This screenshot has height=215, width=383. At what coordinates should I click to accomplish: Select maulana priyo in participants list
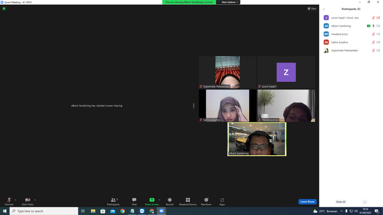click(x=351, y=34)
